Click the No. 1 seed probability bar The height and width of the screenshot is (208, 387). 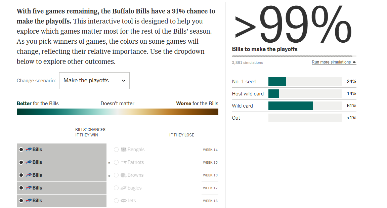[305, 82]
